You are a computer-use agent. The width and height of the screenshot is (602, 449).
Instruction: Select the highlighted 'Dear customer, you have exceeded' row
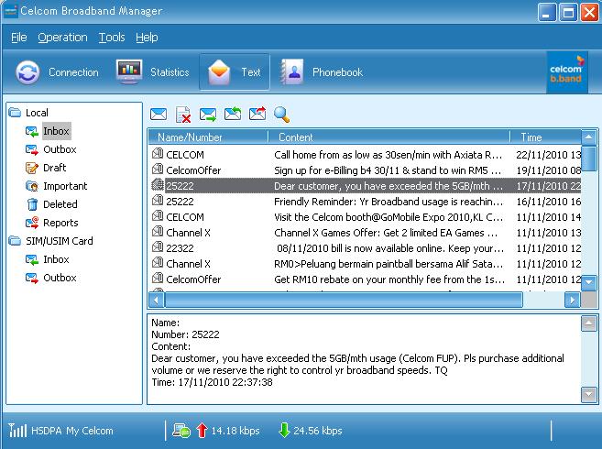coord(365,186)
